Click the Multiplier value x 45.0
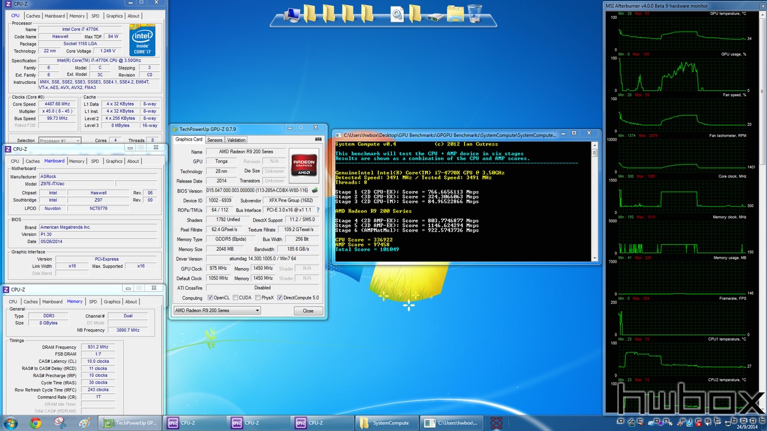The width and height of the screenshot is (767, 431). click(x=58, y=111)
